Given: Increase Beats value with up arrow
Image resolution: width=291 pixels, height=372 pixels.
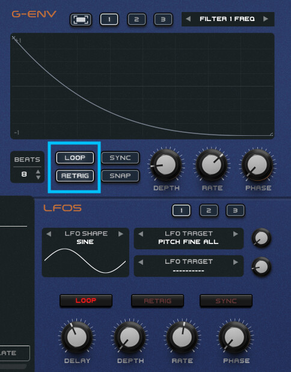Looking at the screenshot, I should tap(38, 171).
